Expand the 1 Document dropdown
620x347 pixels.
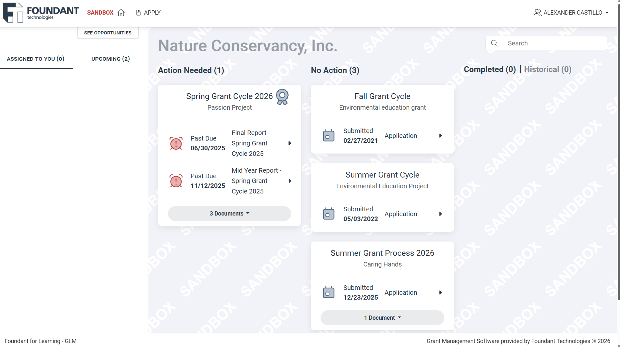[x=382, y=318]
